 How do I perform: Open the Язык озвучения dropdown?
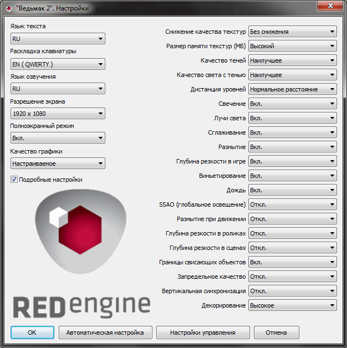[58, 89]
